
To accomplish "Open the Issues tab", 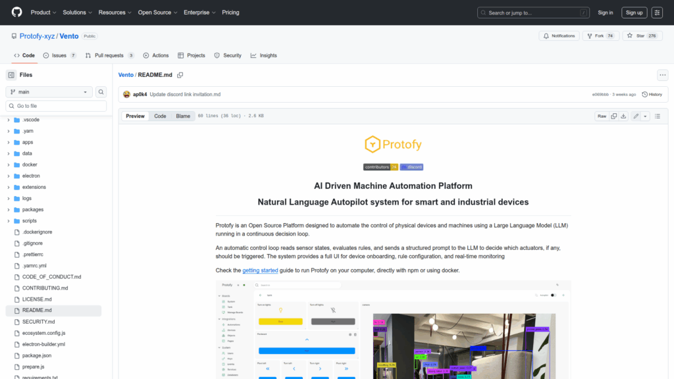I will pos(59,55).
